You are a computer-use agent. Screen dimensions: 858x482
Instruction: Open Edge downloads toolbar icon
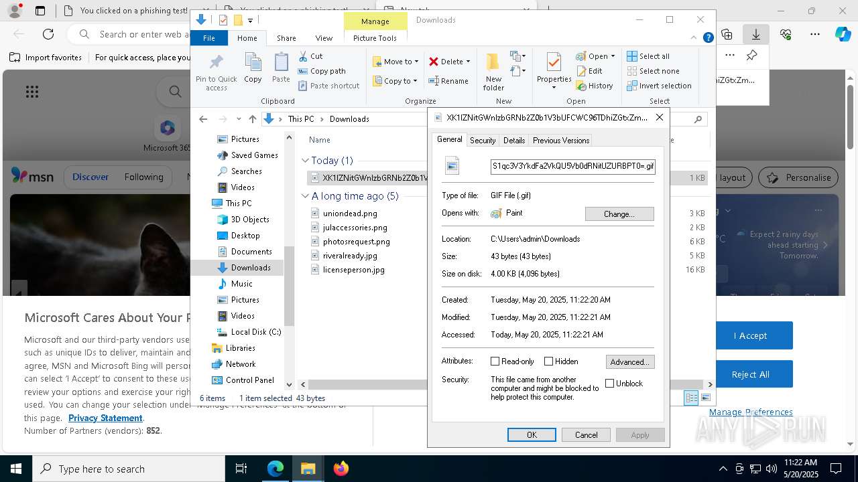click(756, 34)
